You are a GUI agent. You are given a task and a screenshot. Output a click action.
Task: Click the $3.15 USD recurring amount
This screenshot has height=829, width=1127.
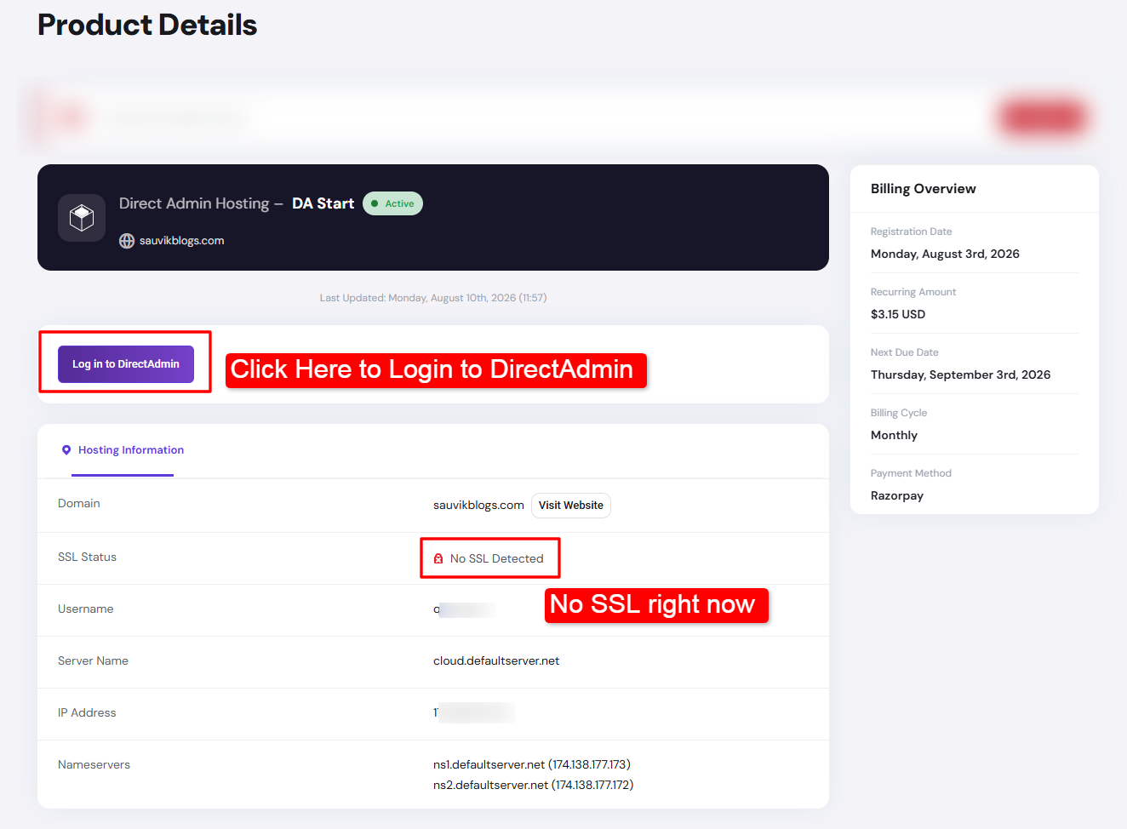(897, 315)
